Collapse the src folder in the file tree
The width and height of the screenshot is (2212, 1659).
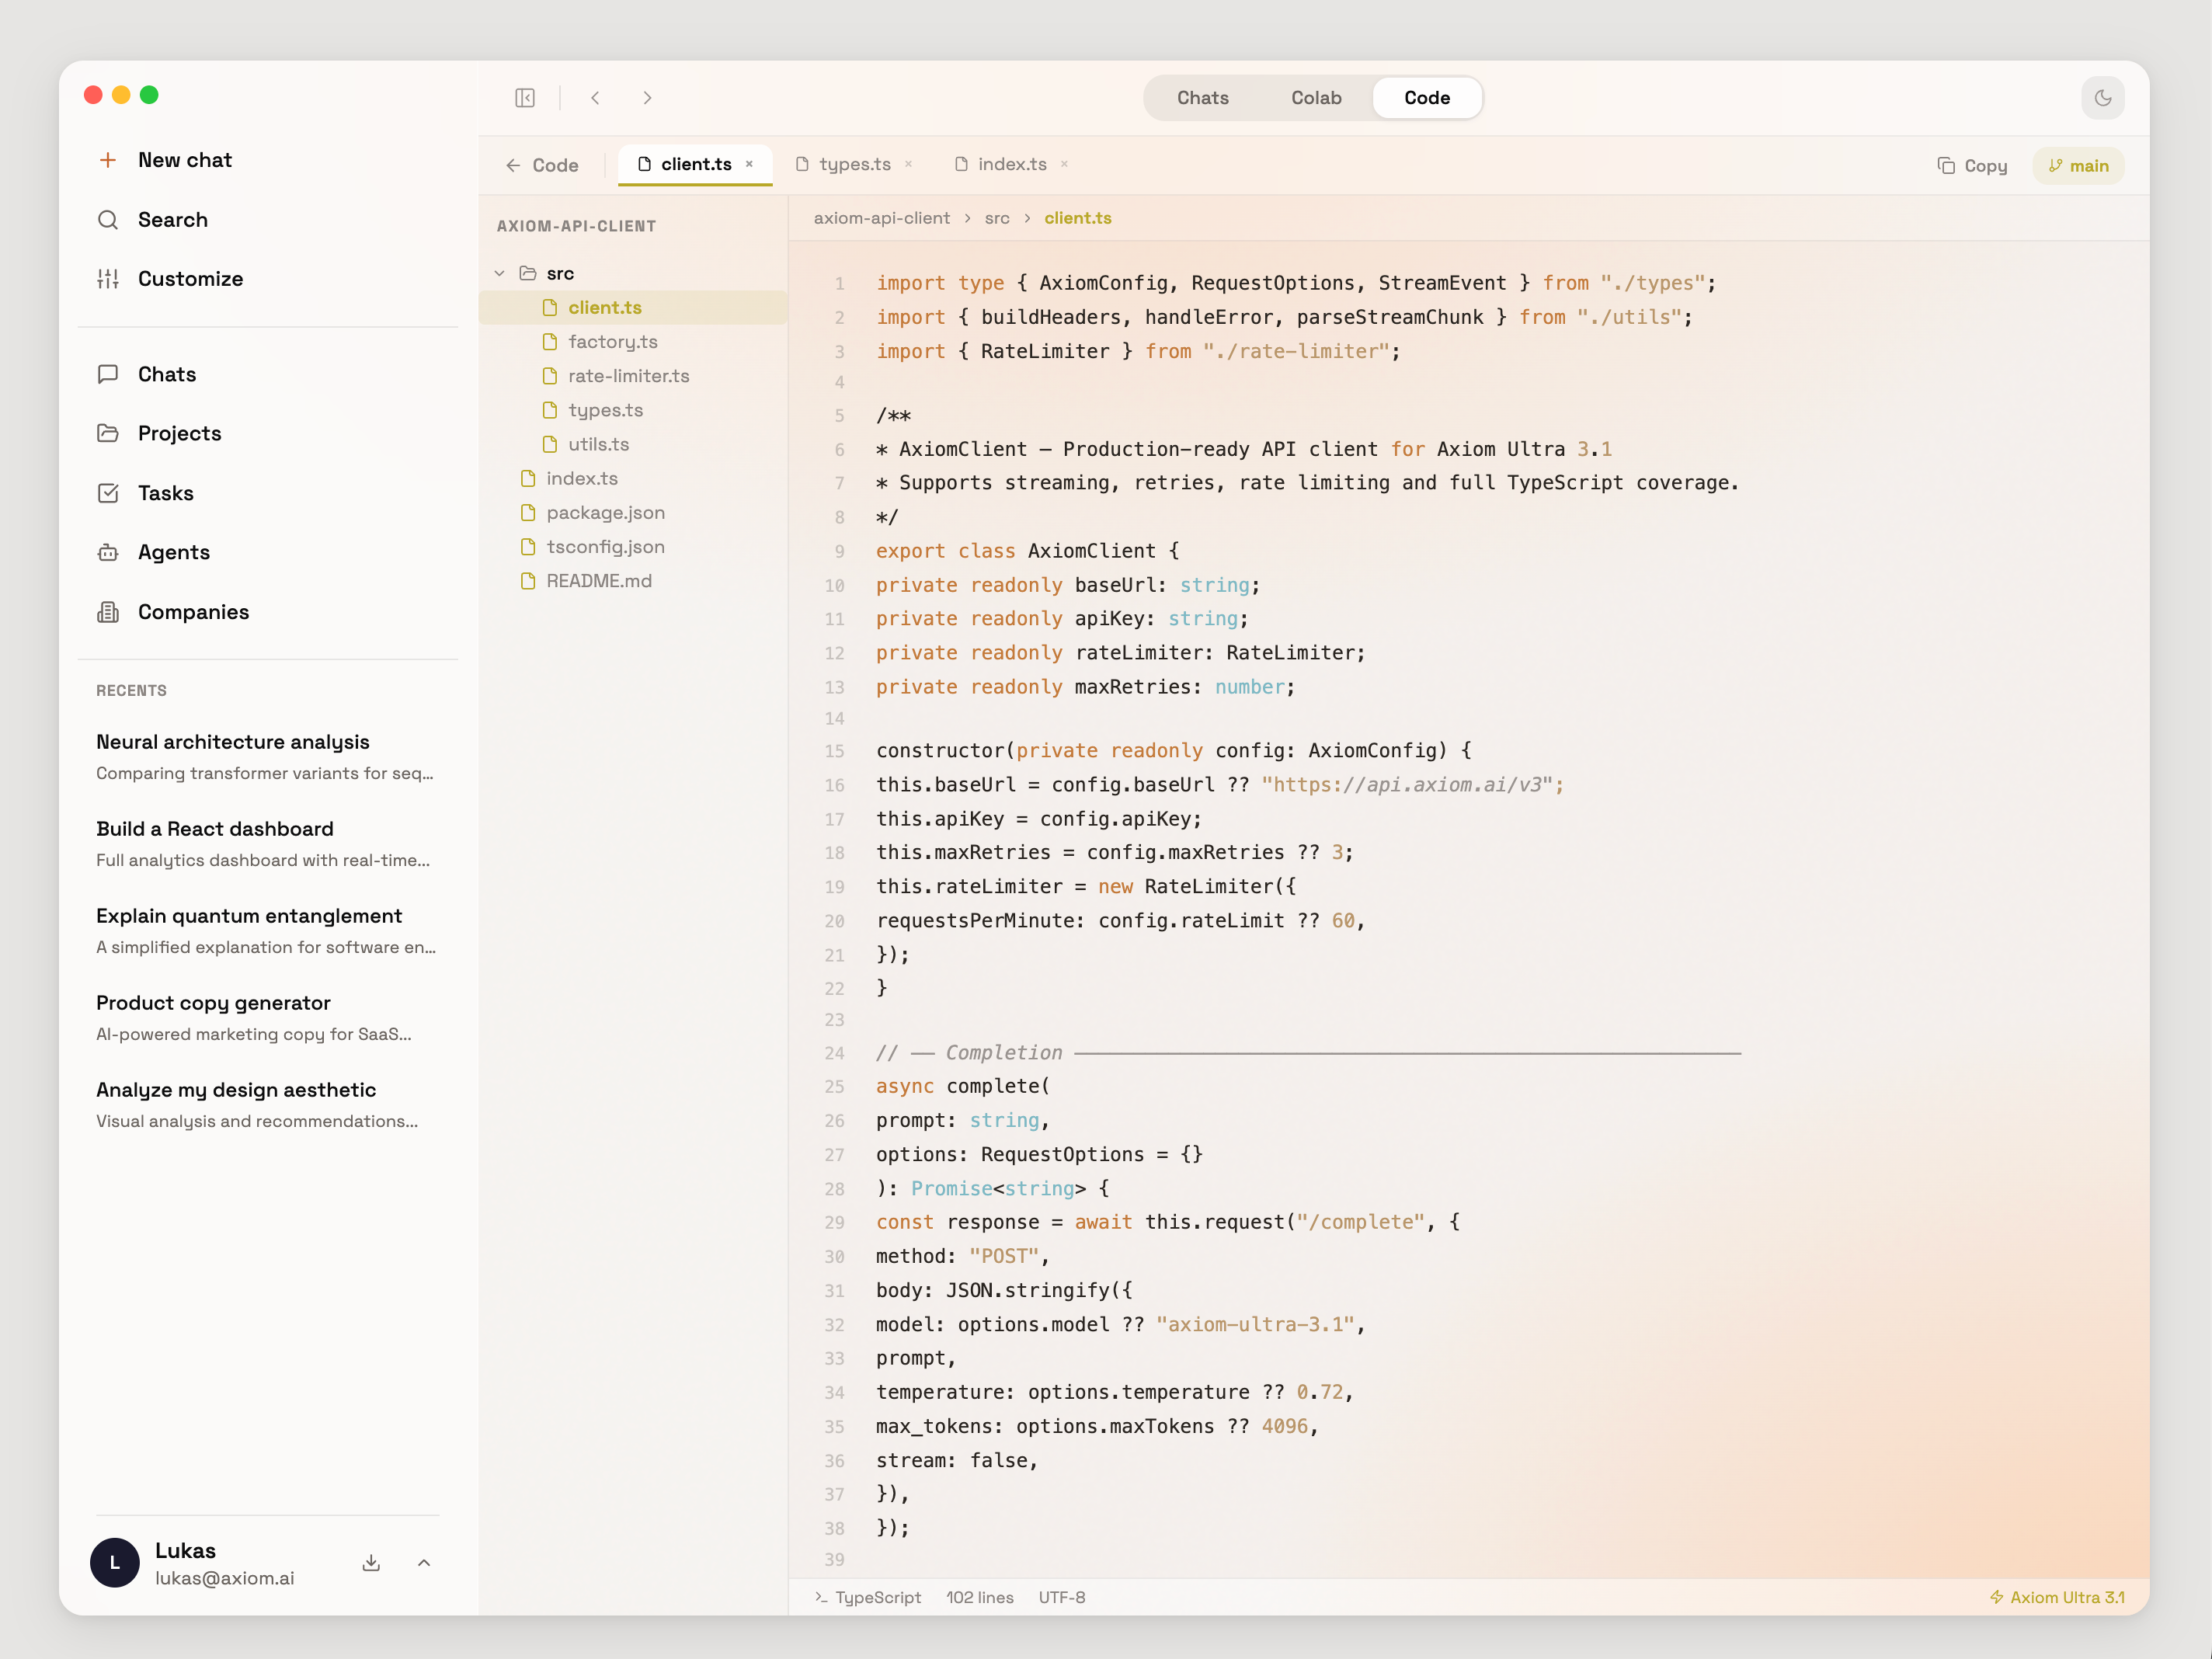[499, 272]
